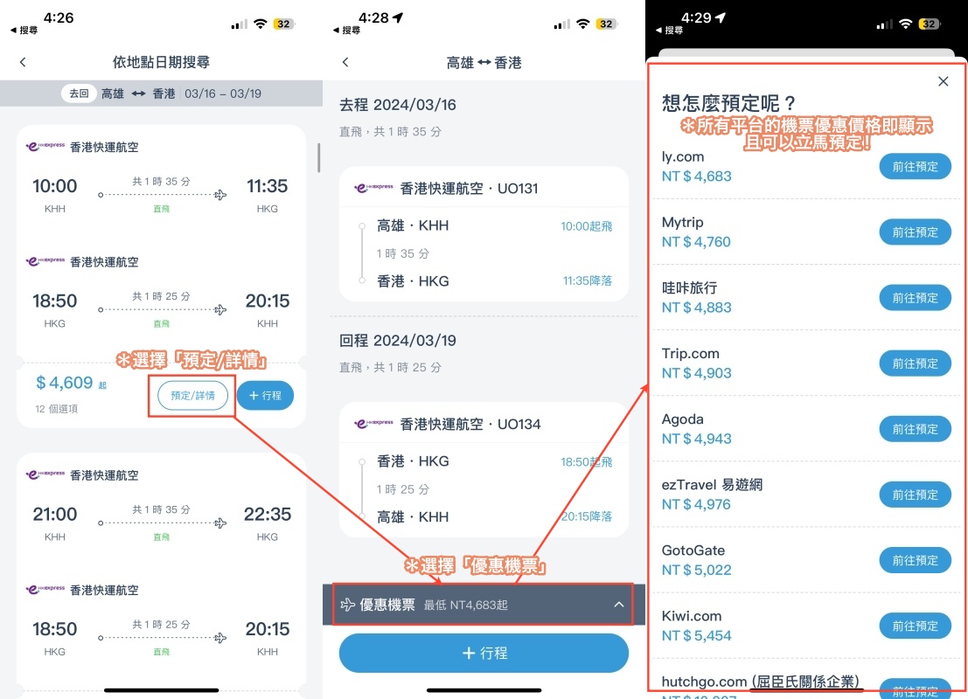This screenshot has height=699, width=968.
Task: Tap HK Express logo on first 18:50 flight
Action: click(x=45, y=261)
